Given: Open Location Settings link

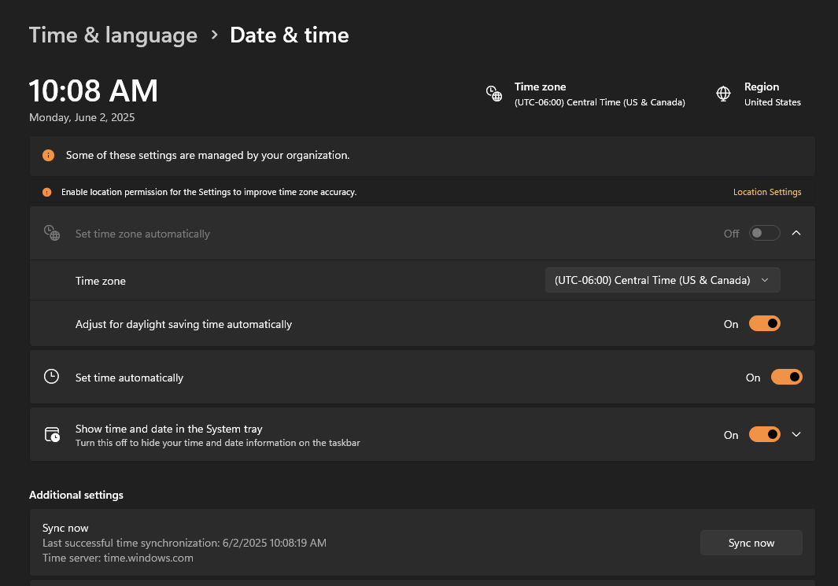Looking at the screenshot, I should 767,192.
